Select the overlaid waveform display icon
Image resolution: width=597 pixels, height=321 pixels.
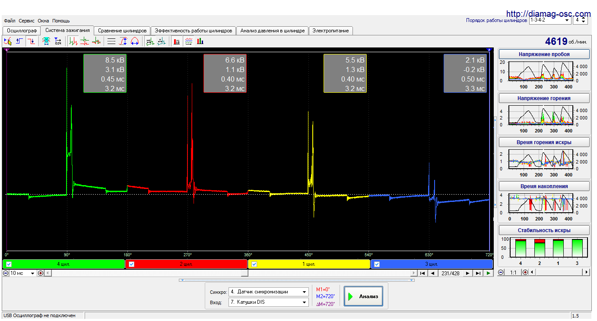click(96, 41)
